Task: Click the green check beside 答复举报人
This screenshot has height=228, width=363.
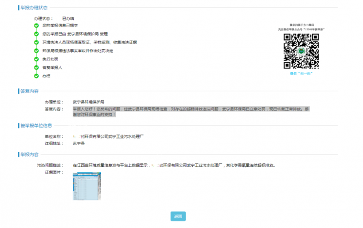Action: 36,68
